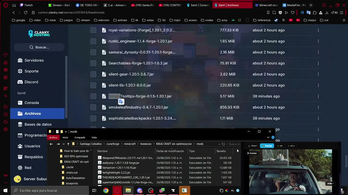Check the silent-gear file checkbox

[93, 74]
